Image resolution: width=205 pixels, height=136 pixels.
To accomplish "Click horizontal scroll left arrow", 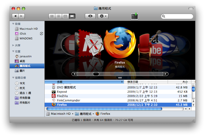I will coord(186,109).
